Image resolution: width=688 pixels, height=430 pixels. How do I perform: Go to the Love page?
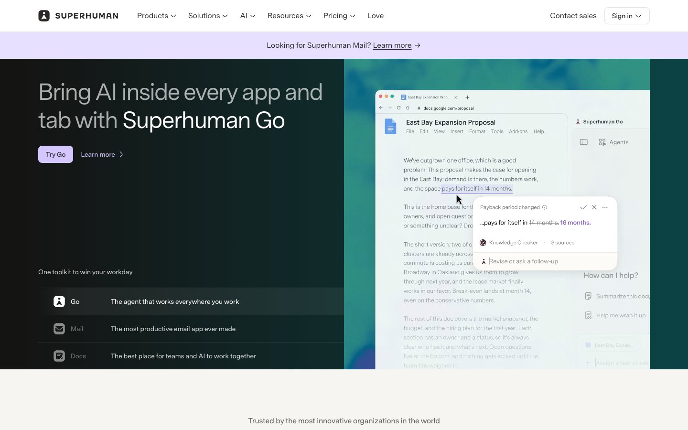pos(376,16)
